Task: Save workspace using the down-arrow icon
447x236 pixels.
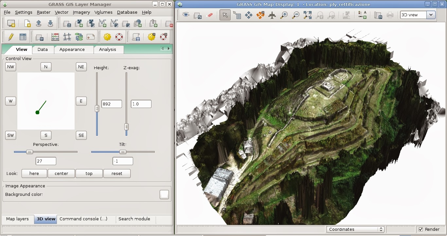Action: tap(50, 24)
